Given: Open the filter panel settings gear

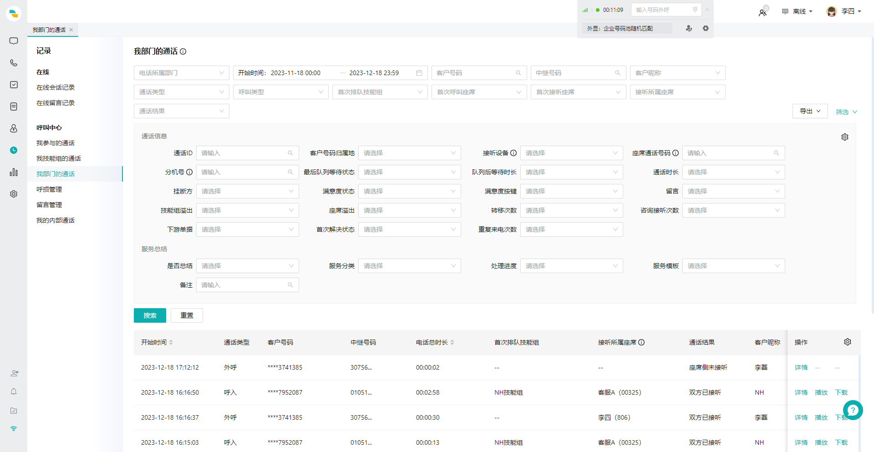Looking at the screenshot, I should coord(845,137).
